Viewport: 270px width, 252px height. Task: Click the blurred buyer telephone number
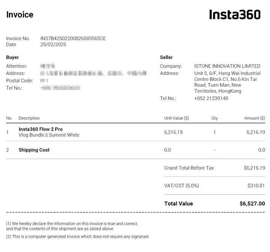60,88
